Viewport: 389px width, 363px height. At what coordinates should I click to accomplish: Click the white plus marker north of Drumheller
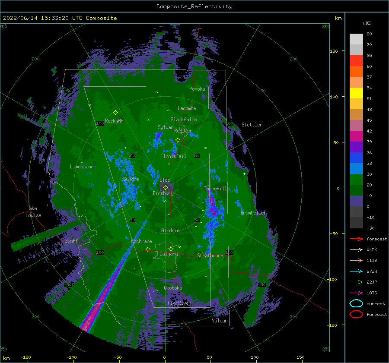pyautogui.click(x=244, y=174)
